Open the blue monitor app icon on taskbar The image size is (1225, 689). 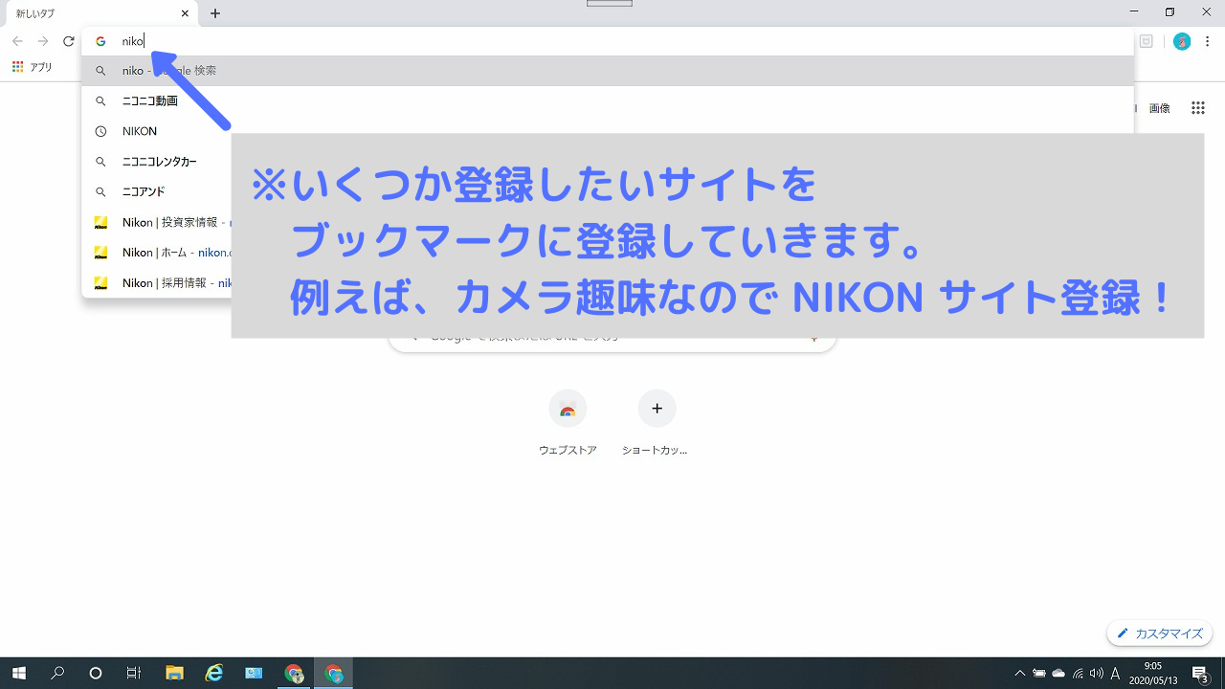click(x=254, y=673)
